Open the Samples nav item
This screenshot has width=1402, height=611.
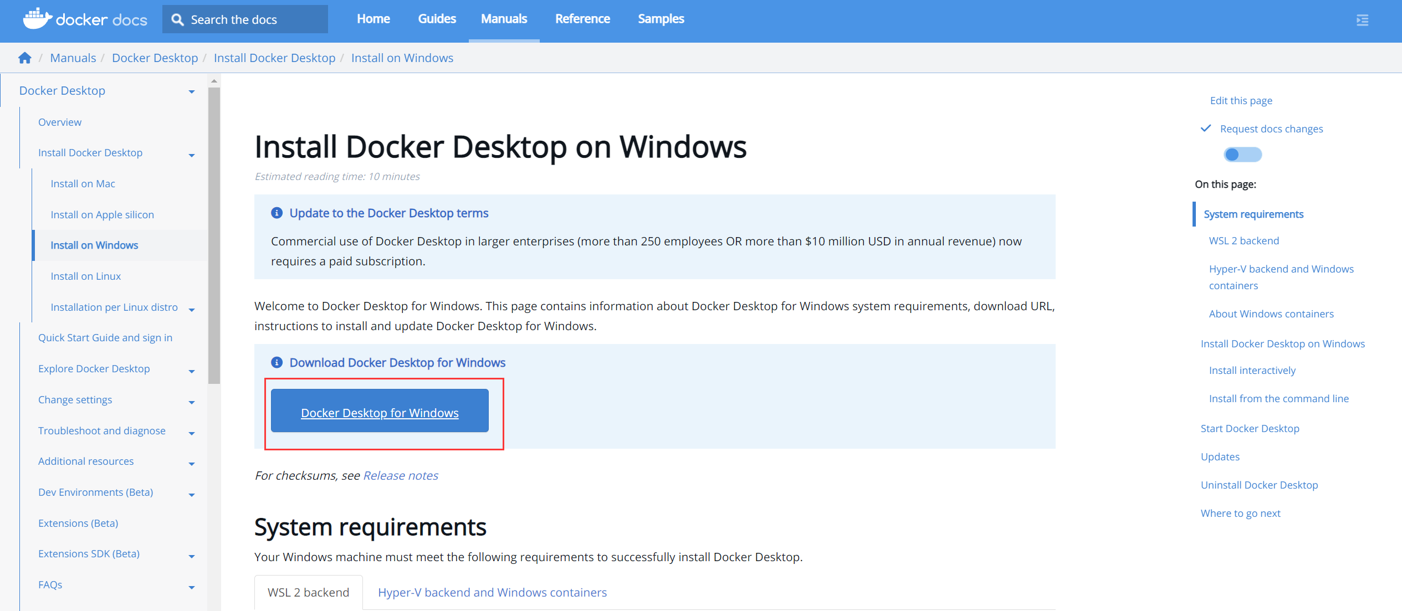click(661, 19)
